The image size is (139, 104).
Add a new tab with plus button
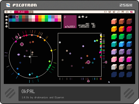[31, 12]
